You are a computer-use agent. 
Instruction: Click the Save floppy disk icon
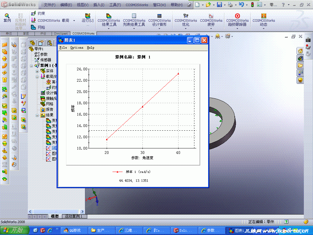[x=219, y=5]
